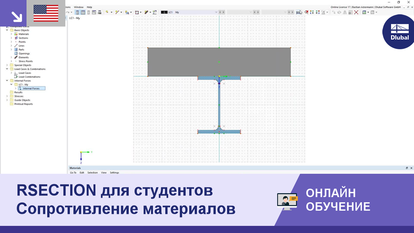The width and height of the screenshot is (414, 233).
Task: Expand the Sections tree node
Action: pyautogui.click(x=12, y=38)
